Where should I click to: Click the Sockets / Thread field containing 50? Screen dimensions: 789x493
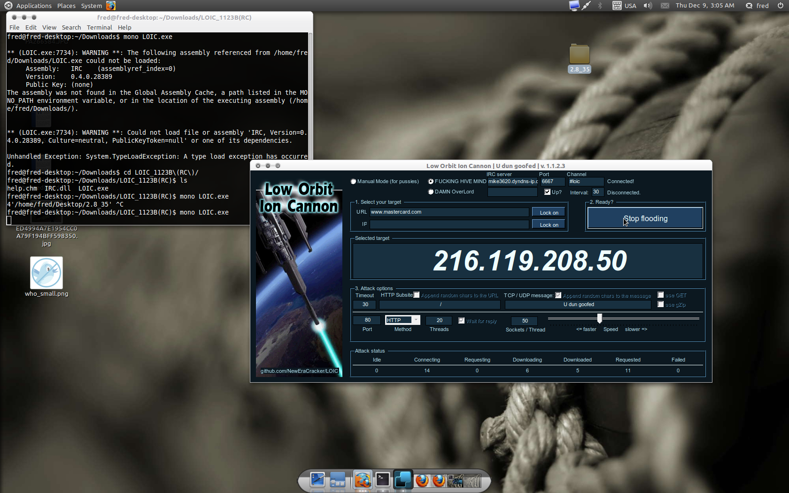pyautogui.click(x=525, y=321)
